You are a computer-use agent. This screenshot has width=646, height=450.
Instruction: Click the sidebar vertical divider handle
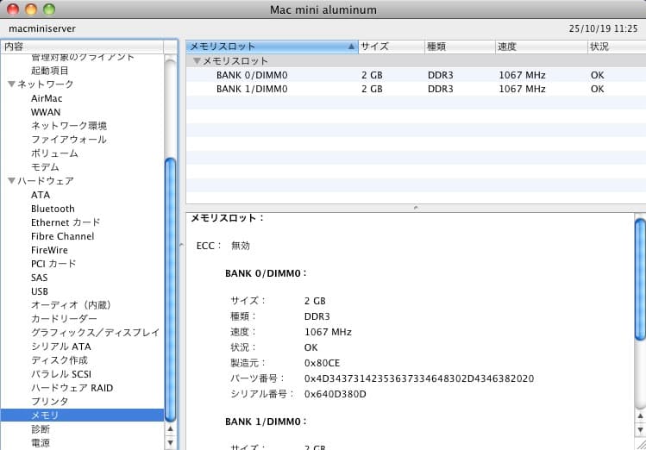point(181,245)
